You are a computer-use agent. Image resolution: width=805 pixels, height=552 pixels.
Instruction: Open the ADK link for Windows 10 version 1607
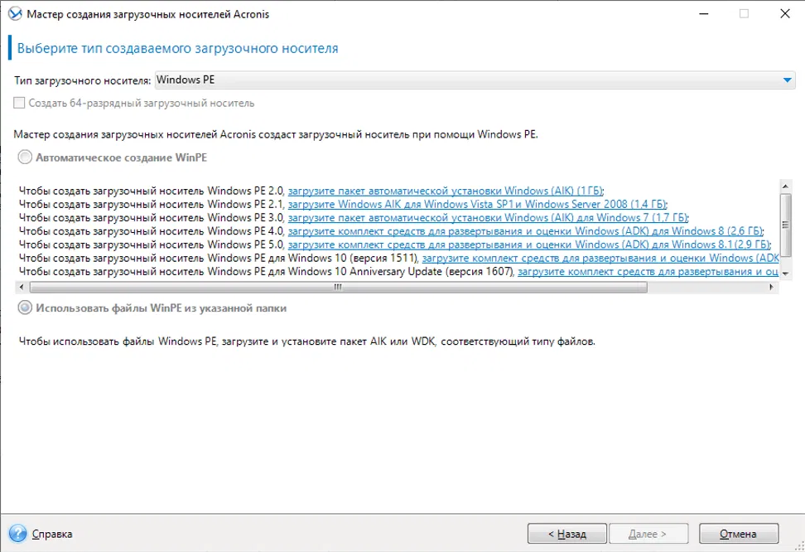[x=648, y=271]
